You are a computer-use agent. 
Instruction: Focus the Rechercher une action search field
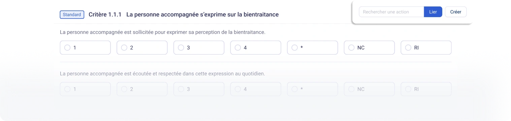(x=391, y=12)
